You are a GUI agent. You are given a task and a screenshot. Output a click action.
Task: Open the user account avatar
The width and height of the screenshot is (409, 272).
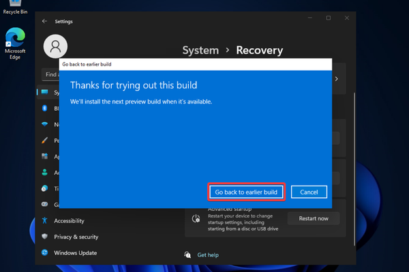[55, 46]
